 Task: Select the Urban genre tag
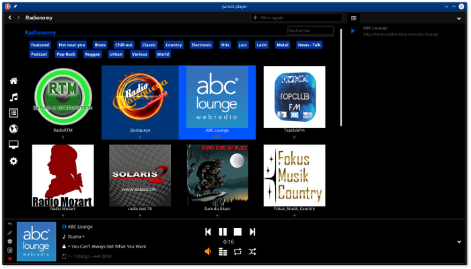tap(116, 54)
